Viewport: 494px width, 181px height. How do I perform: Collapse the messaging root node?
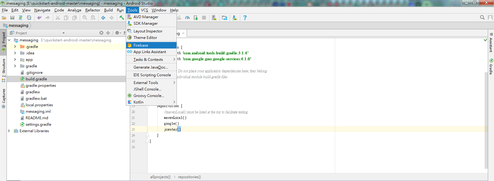point(9,40)
